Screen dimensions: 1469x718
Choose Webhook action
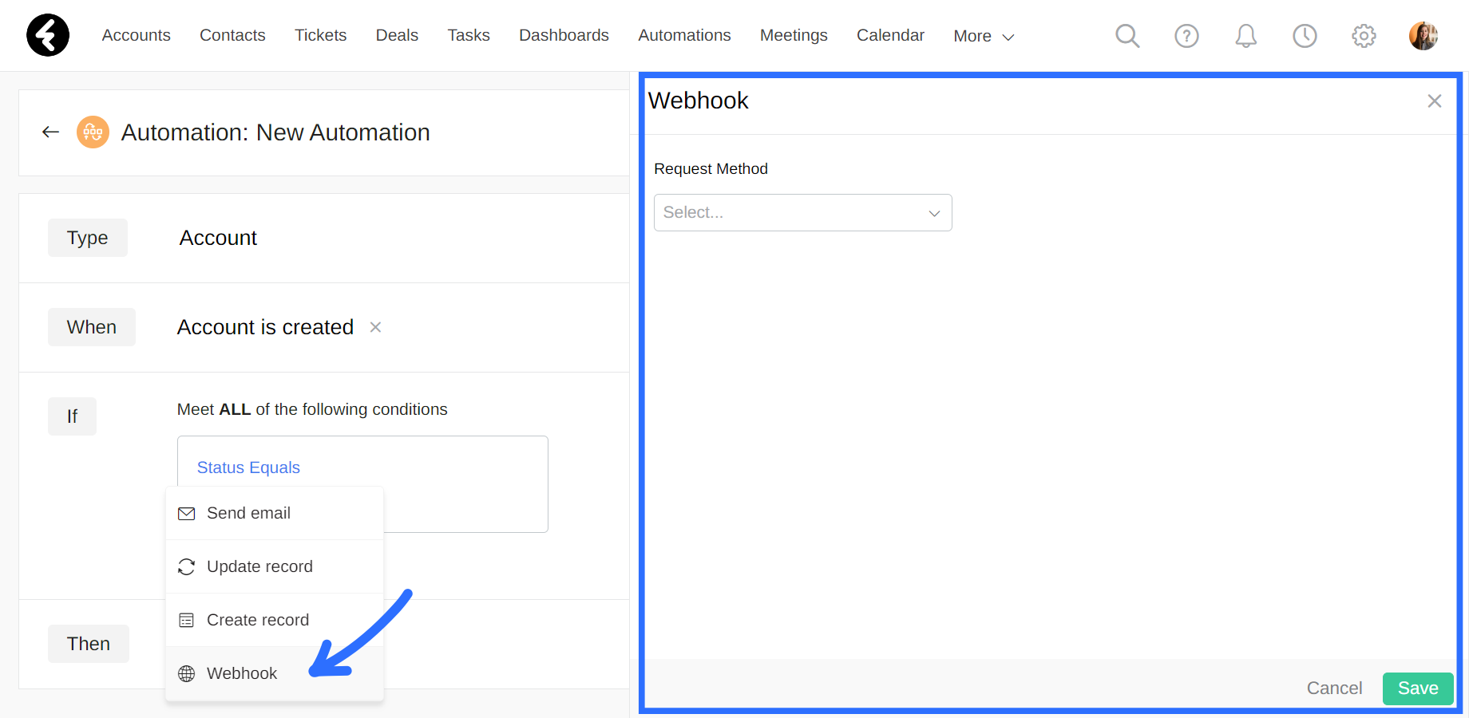click(275, 674)
